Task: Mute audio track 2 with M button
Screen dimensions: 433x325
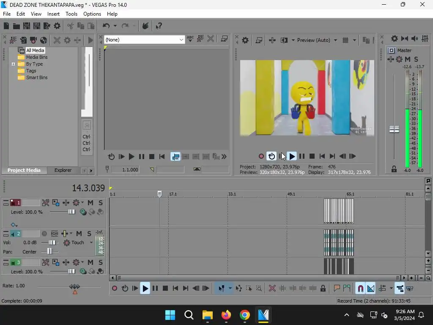Action: pos(79,234)
